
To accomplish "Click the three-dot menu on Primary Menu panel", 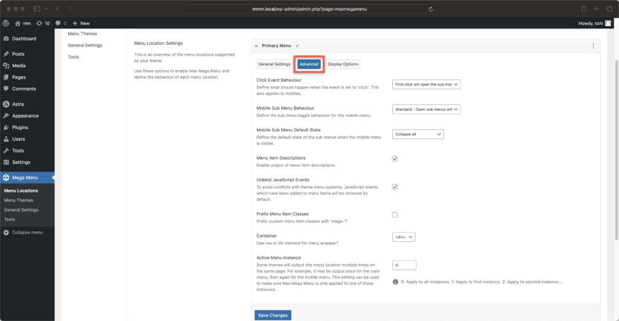I will coord(593,46).
